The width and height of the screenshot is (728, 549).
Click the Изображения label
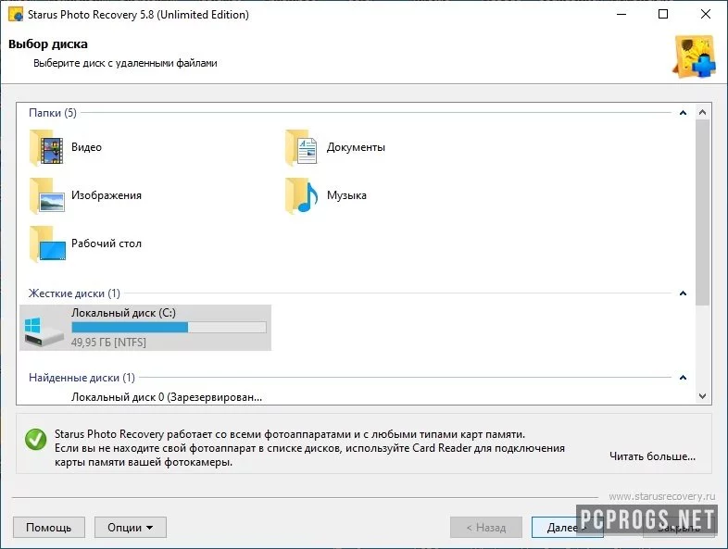107,195
